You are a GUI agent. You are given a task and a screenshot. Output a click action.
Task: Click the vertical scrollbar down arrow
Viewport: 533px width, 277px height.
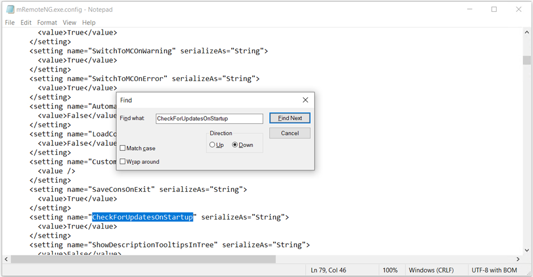point(527,250)
